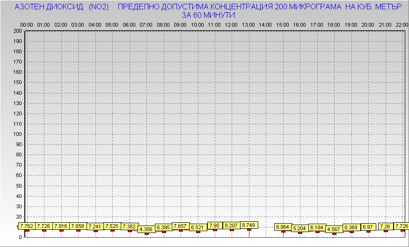The image size is (409, 247).
Task: Click the 21:00 time axis label
Action: point(385,25)
